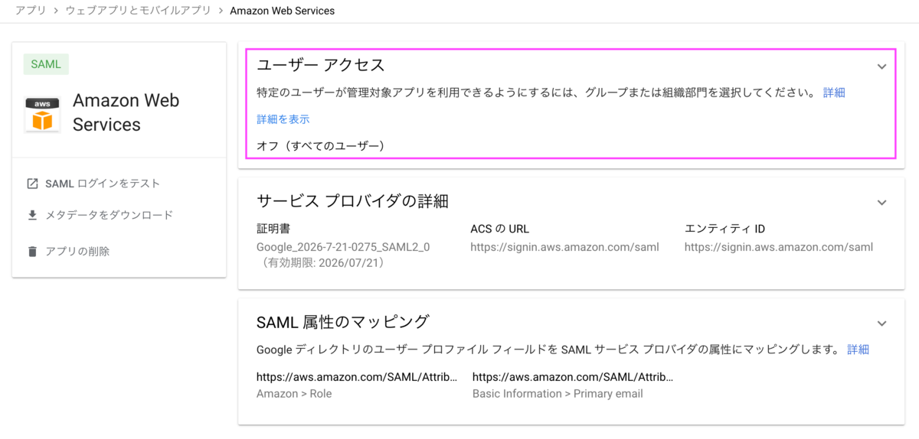Click the Amazon Web Services aws logo icon

43,115
